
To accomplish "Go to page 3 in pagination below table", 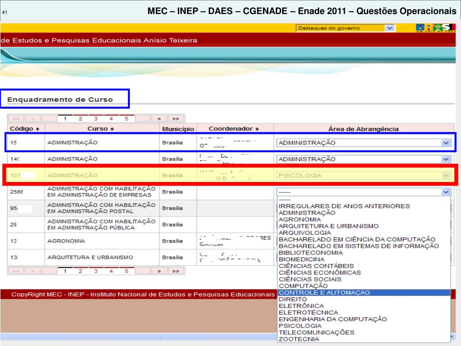I will (96, 271).
